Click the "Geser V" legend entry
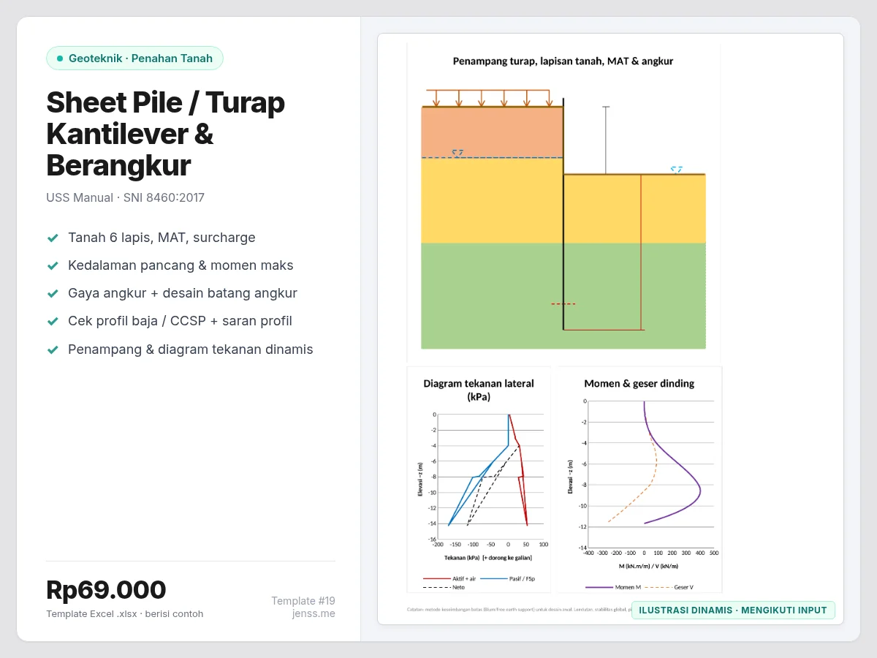Screen dimensions: 877x658 click(x=670, y=587)
